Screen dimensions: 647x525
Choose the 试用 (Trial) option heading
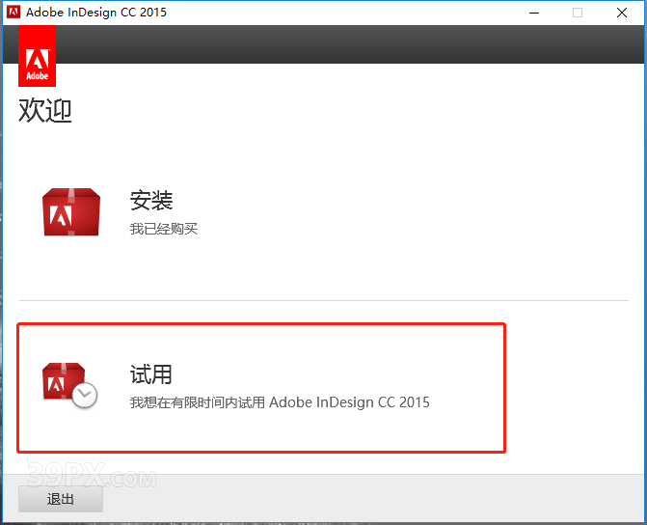(x=151, y=374)
